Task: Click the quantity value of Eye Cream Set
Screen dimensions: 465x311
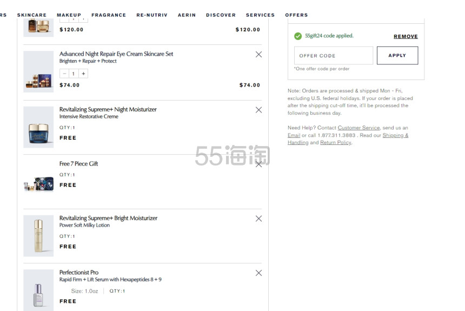Action: coord(74,74)
